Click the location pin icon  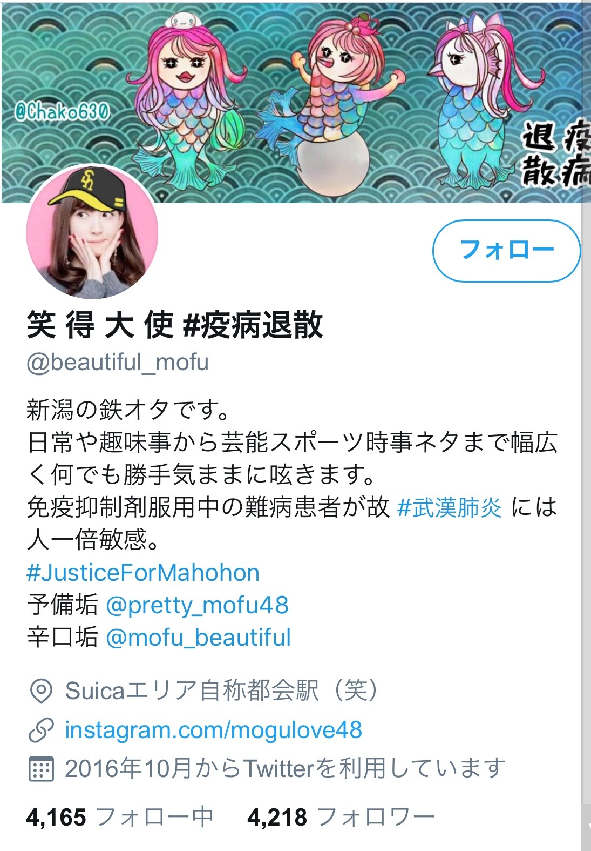(x=40, y=691)
